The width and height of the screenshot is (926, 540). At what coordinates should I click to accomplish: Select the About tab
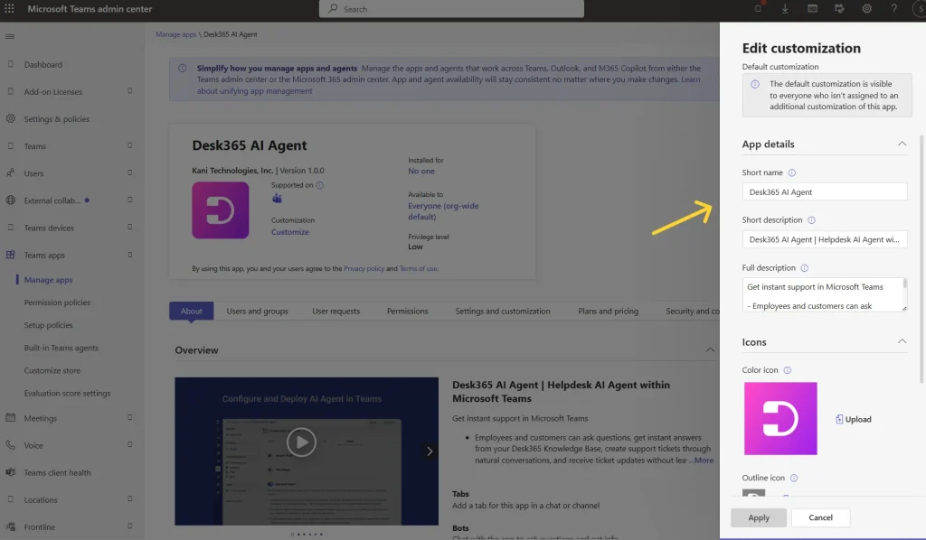click(x=192, y=311)
